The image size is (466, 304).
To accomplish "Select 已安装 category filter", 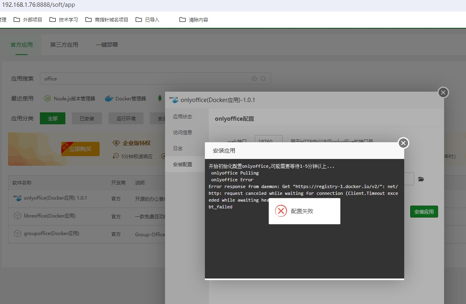I will (87, 118).
